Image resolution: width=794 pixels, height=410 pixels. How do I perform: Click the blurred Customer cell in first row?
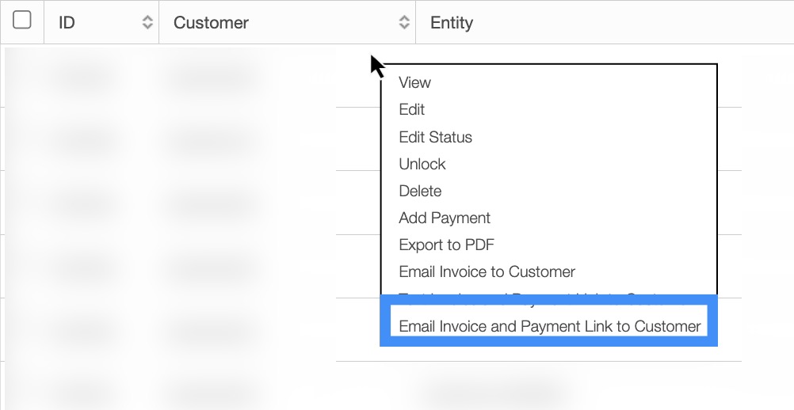(210, 78)
